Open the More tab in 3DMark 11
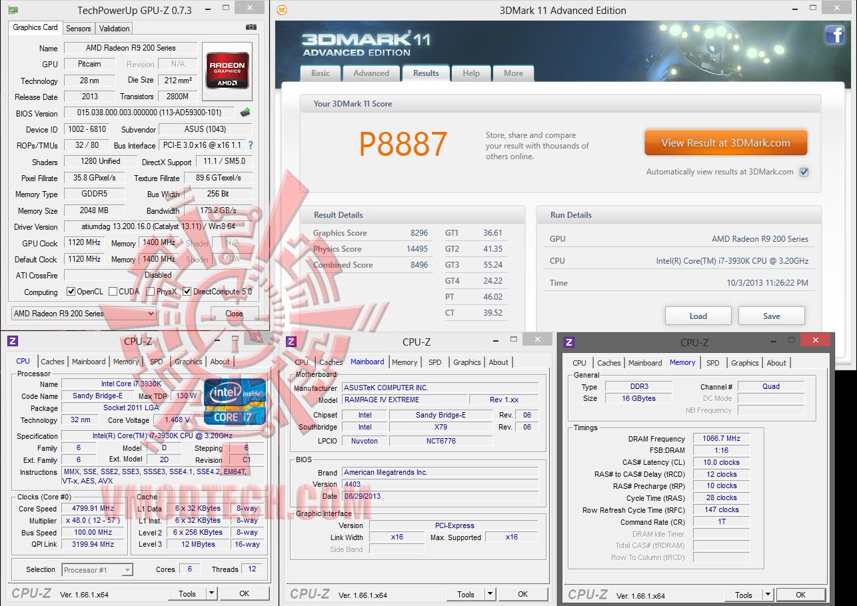The width and height of the screenshot is (857, 606). coord(513,73)
